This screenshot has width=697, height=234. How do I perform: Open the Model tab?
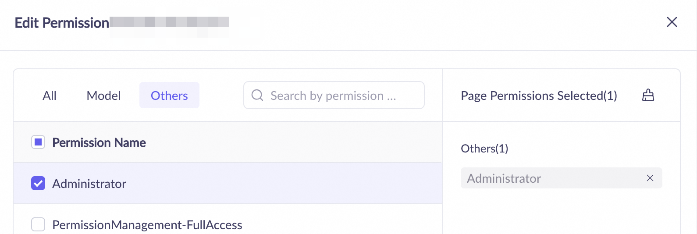[103, 96]
